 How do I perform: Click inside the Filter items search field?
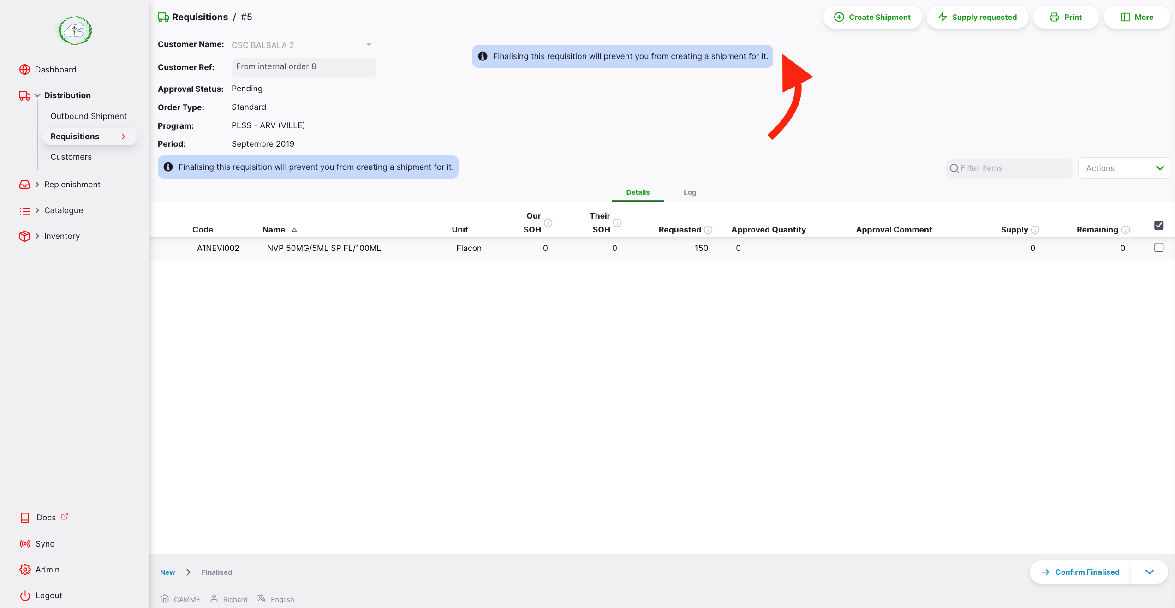point(1008,168)
